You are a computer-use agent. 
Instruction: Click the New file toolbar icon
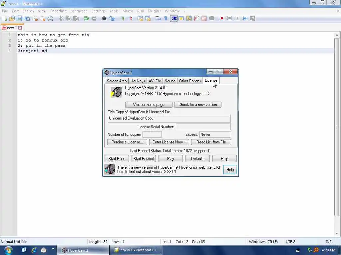pos(4,19)
